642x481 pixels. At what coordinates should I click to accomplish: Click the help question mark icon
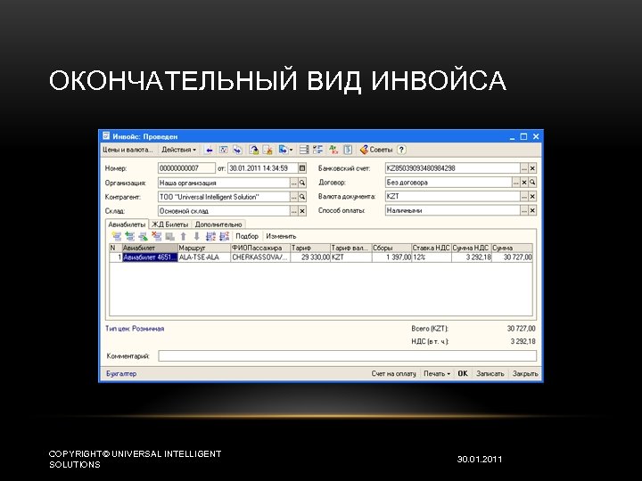pos(401,151)
